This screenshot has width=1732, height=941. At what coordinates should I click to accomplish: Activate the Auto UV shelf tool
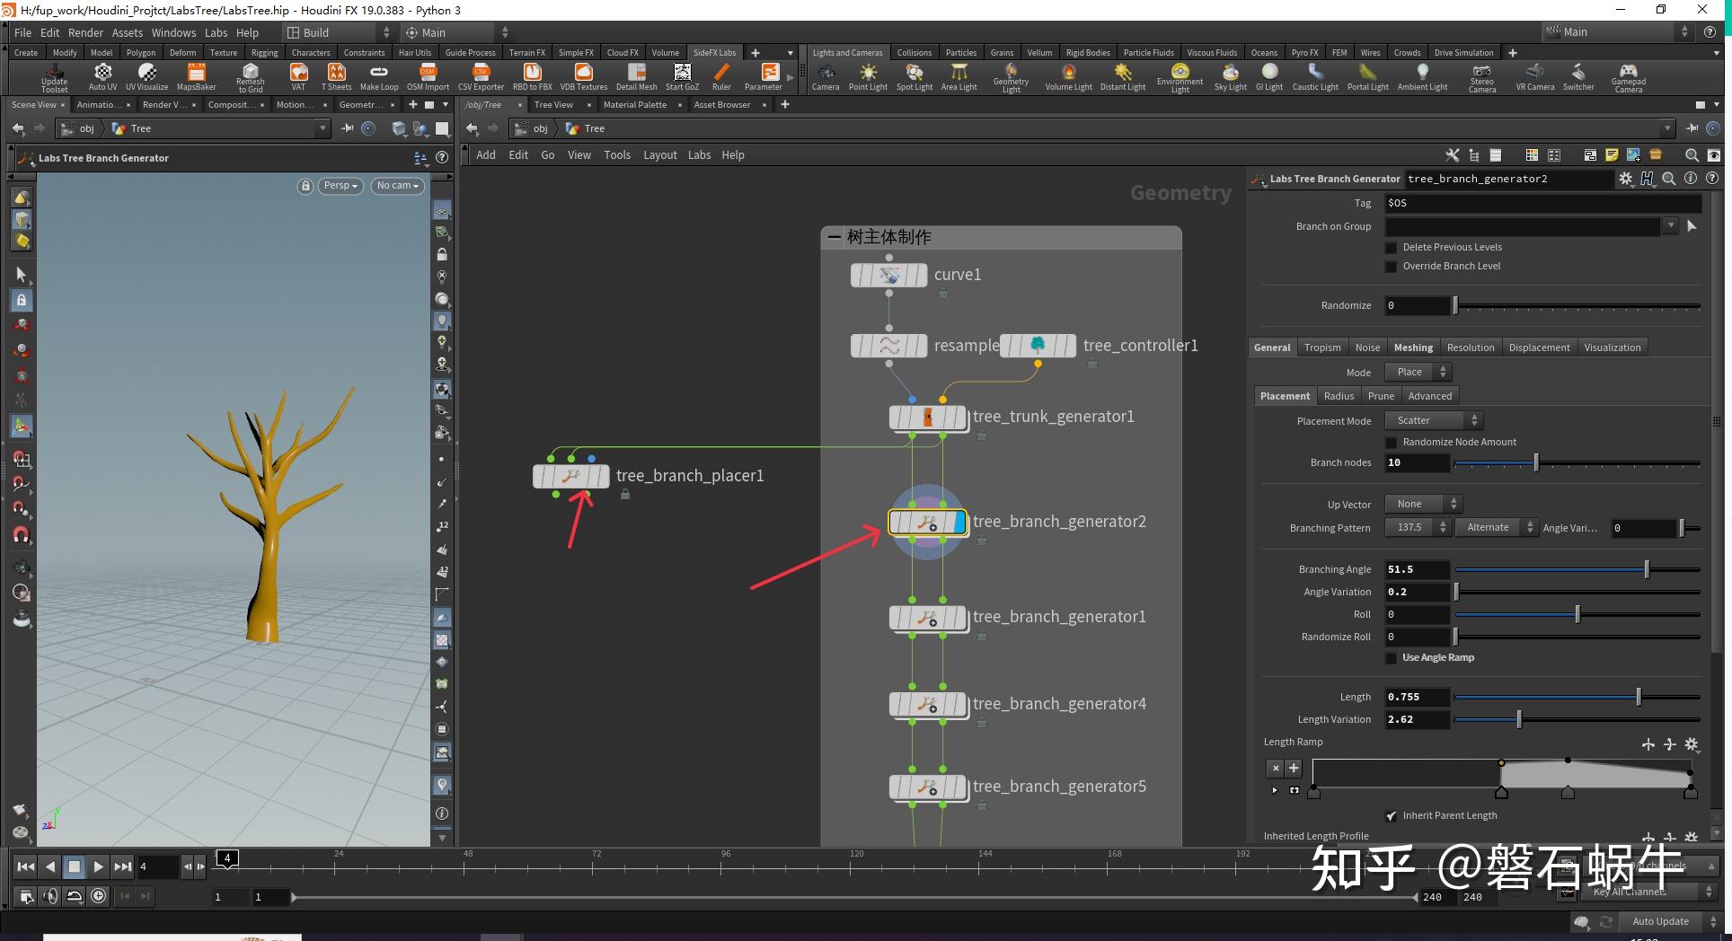[x=102, y=77]
